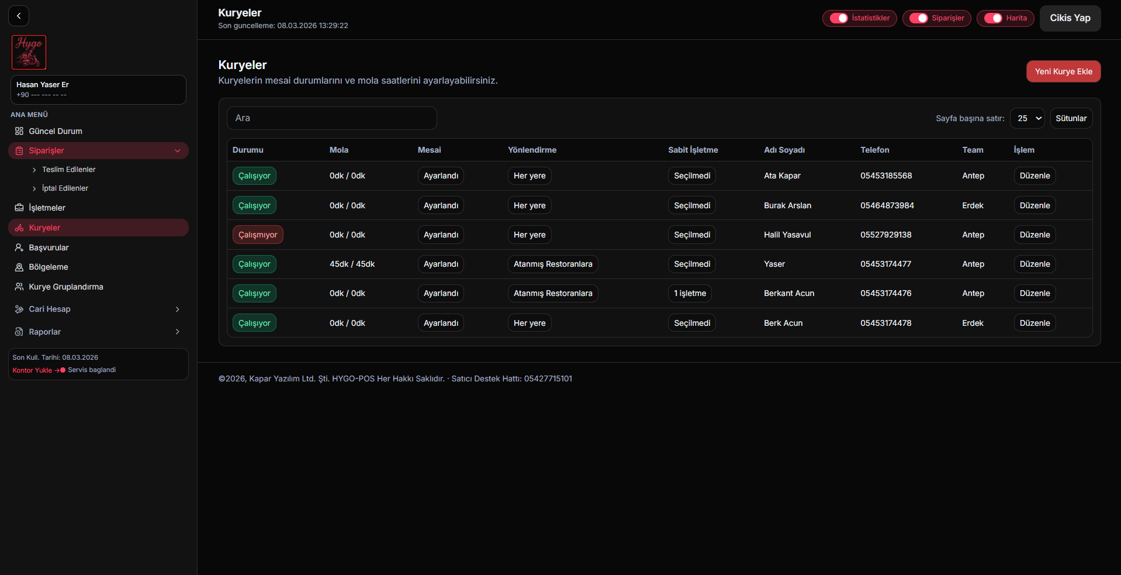Select İptal Edilenler in sidebar
The image size is (1121, 575).
(65, 188)
